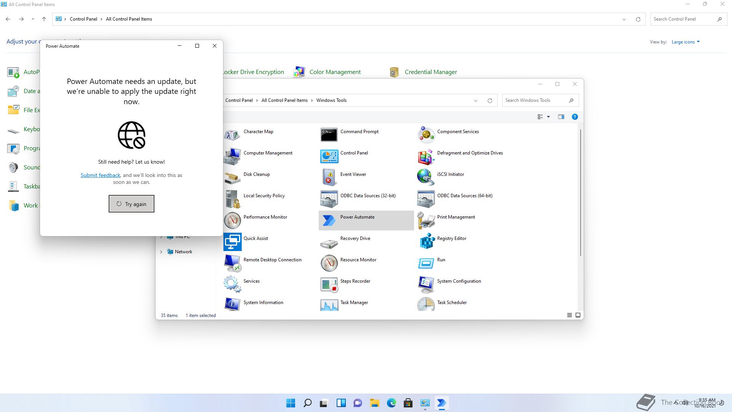732x412 pixels.
Task: Open Teams Chat icon on taskbar
Action: pyautogui.click(x=358, y=403)
